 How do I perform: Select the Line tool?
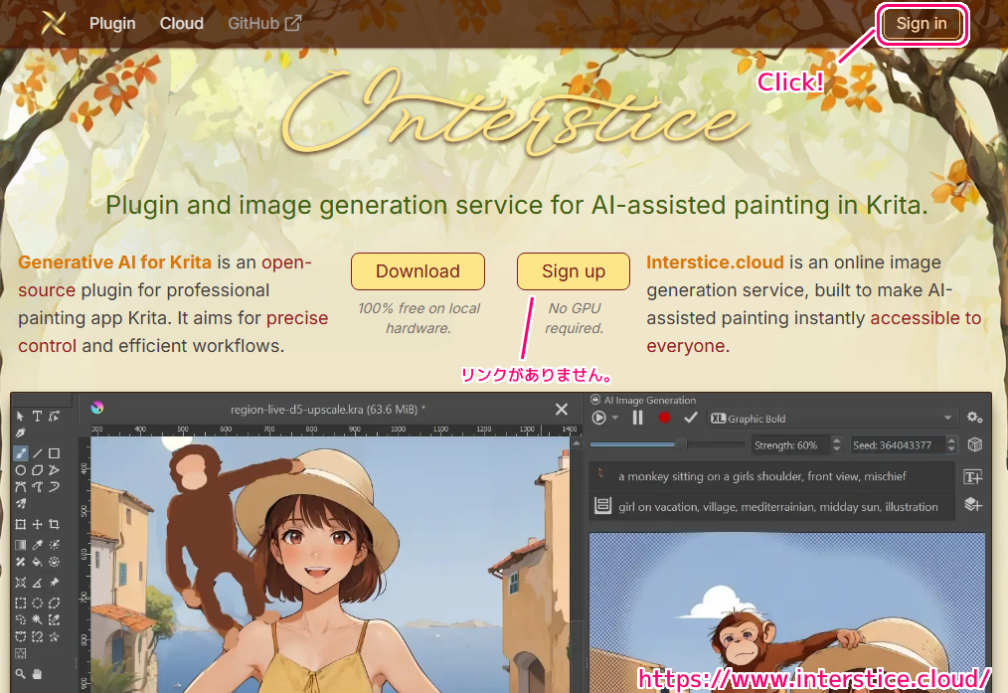point(38,453)
